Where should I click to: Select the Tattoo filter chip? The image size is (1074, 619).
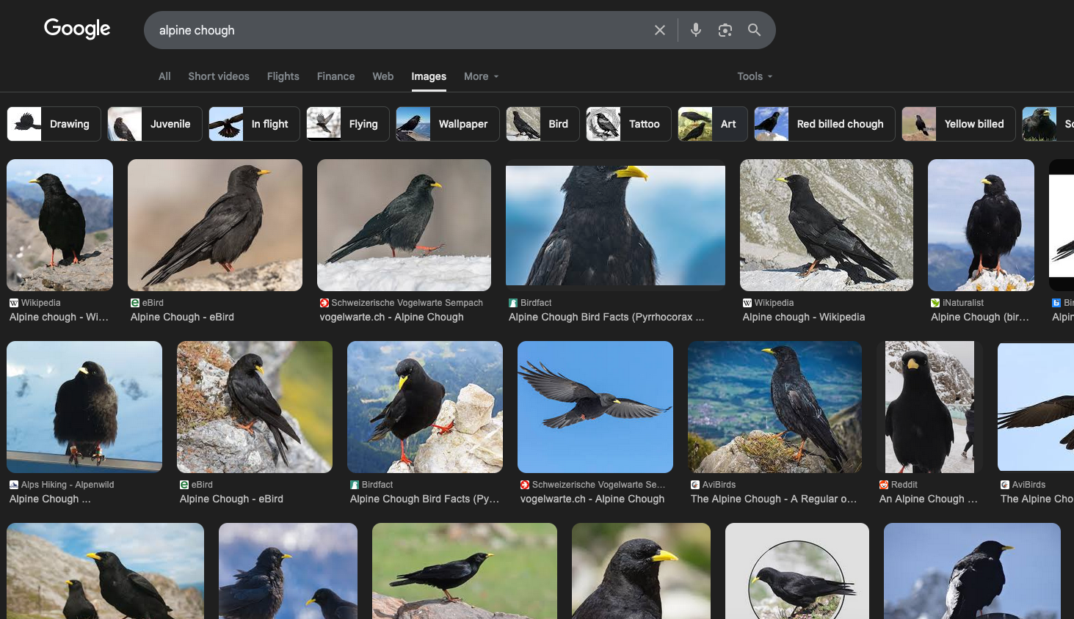click(628, 124)
